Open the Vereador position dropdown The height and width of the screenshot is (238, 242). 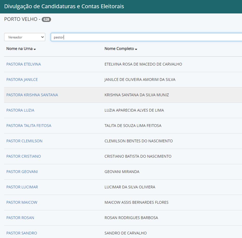[25, 37]
